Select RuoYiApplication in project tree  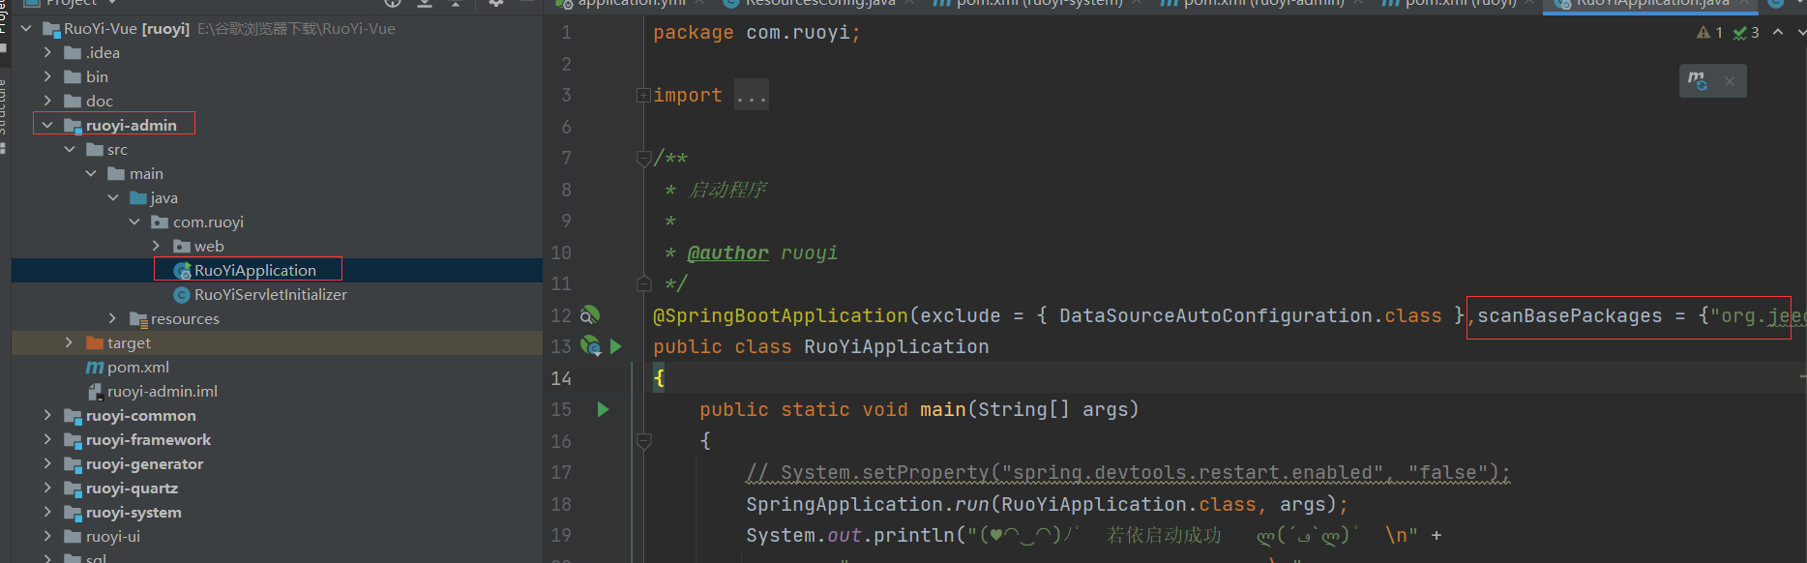tap(277, 271)
